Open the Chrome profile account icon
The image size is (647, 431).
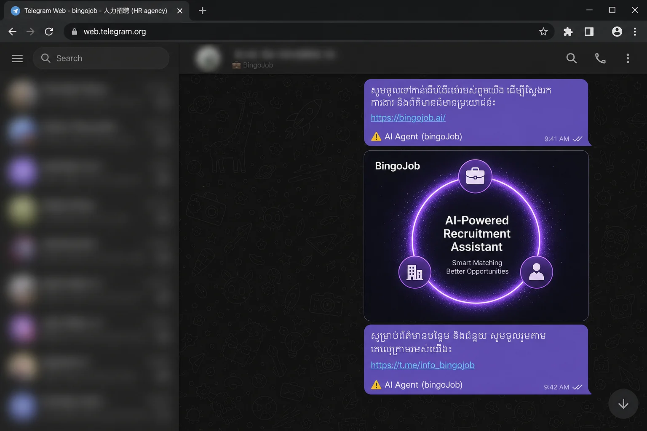point(617,32)
